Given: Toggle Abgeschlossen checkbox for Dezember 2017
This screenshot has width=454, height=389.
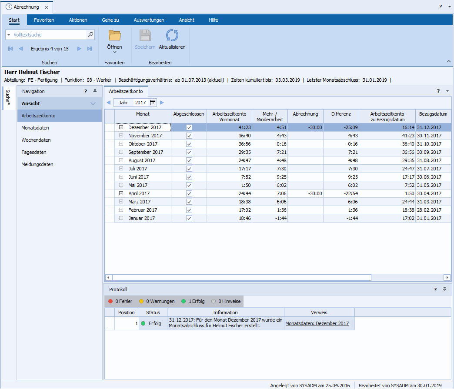Looking at the screenshot, I should point(189,127).
